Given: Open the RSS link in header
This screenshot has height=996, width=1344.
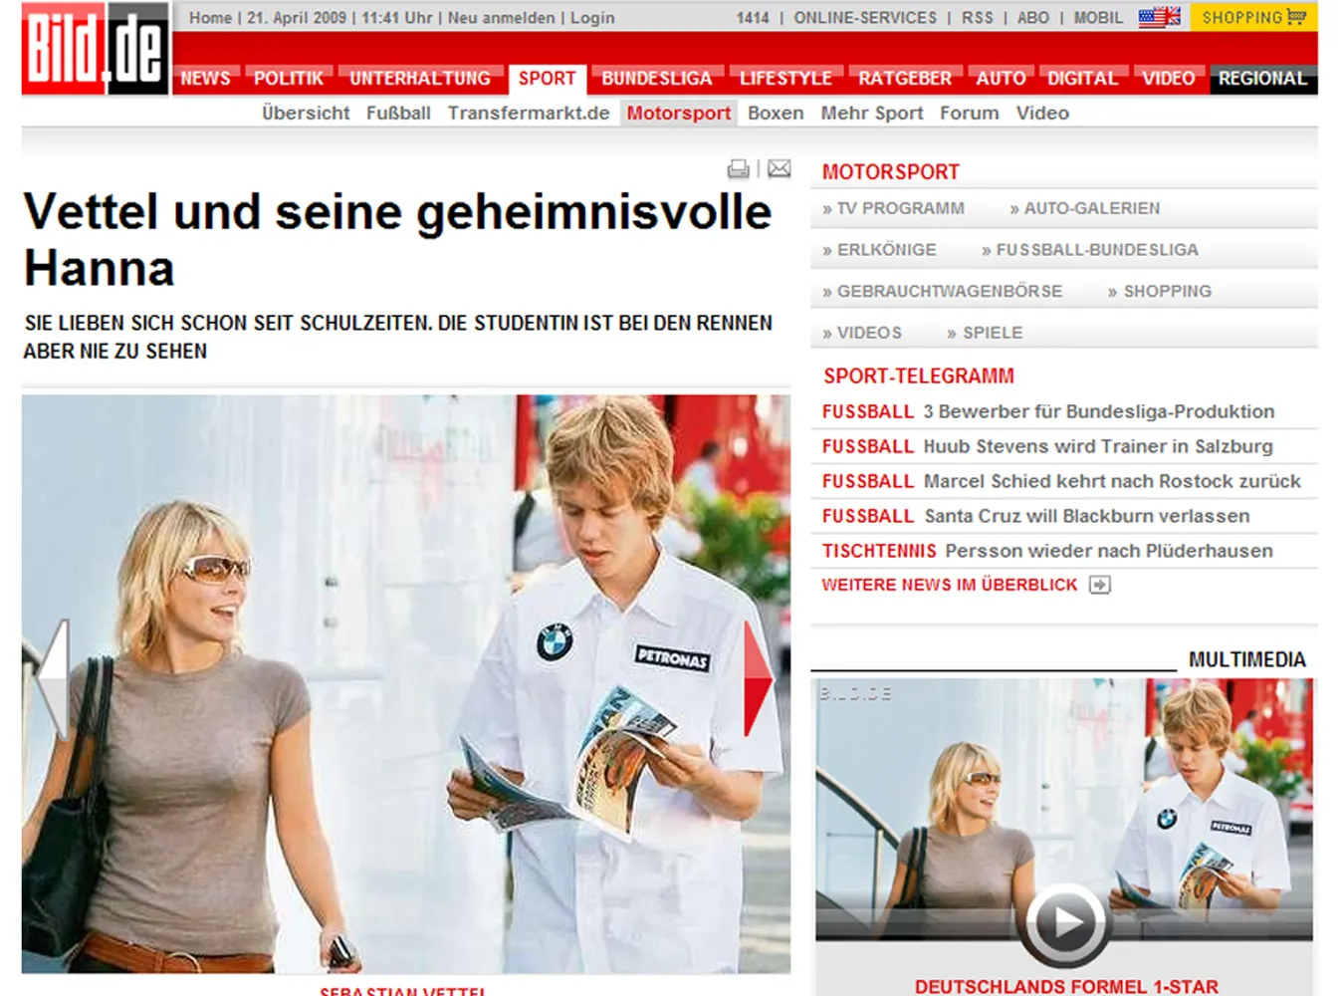Looking at the screenshot, I should click(x=977, y=18).
